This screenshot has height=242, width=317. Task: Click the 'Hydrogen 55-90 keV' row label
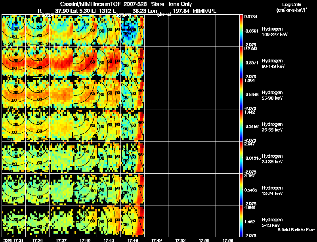[x=272, y=95]
